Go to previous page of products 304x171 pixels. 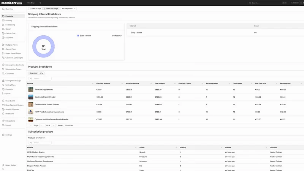click(x=31, y=125)
